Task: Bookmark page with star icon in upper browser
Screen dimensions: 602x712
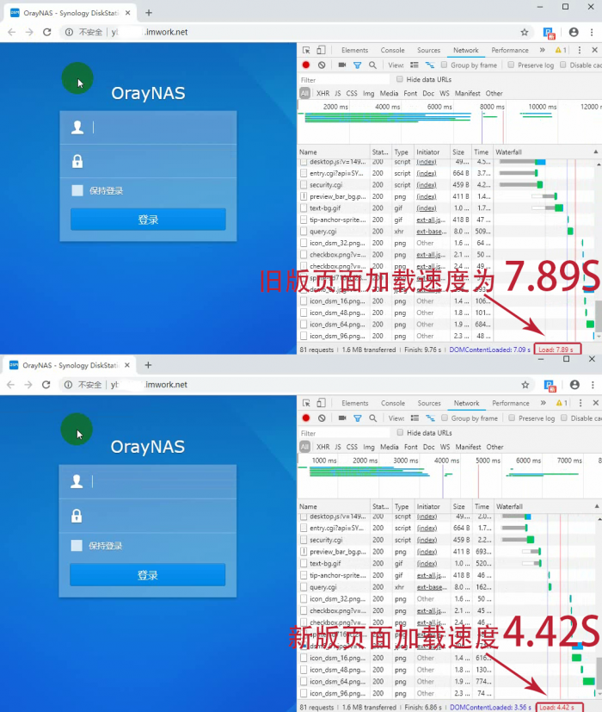Action: pyautogui.click(x=525, y=32)
